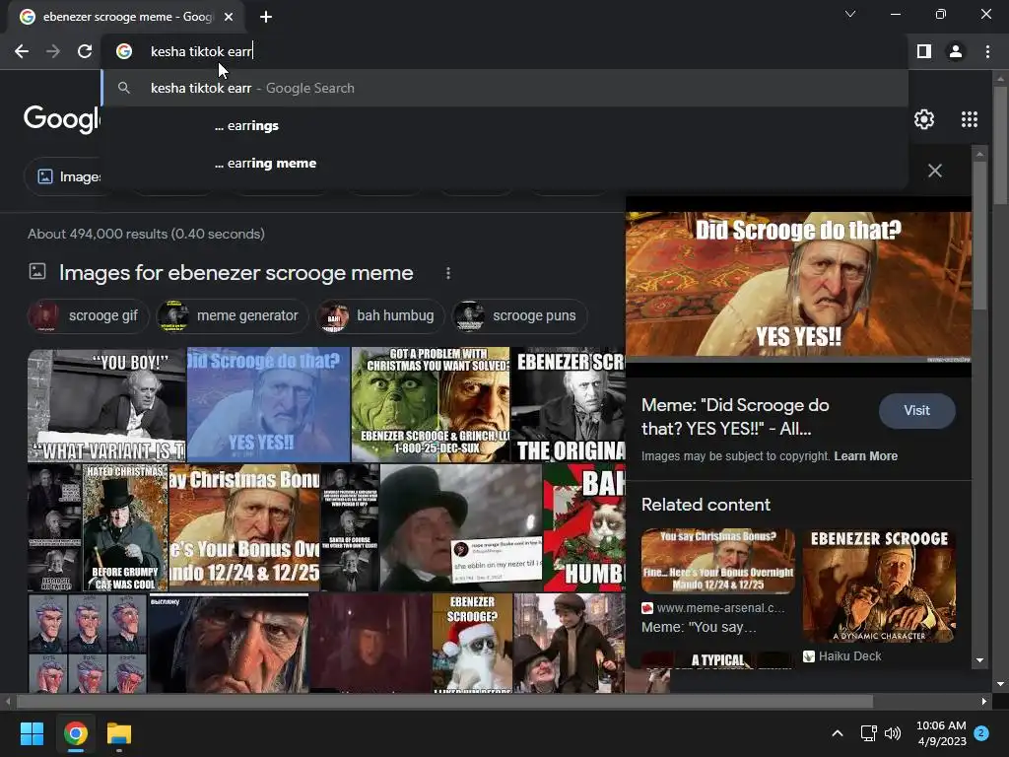This screenshot has height=757, width=1009.
Task: Click the horizontal scrollbar right arrow
Action: click(x=984, y=702)
